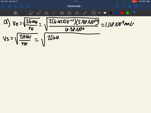The image size is (151, 113).
Task: Close the editing toolbar with X
Action: (142, 6)
